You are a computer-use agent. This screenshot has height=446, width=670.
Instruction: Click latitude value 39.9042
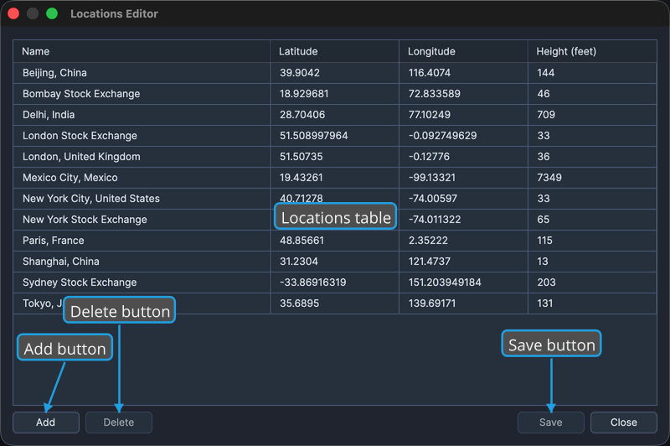[x=300, y=73]
